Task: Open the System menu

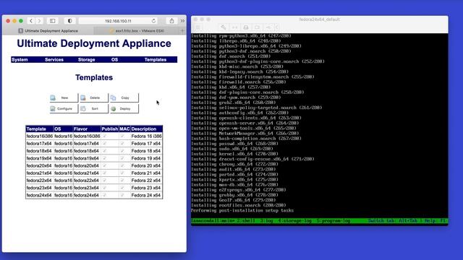Action: 20,59
